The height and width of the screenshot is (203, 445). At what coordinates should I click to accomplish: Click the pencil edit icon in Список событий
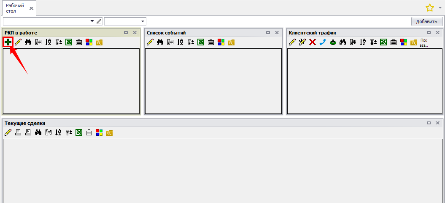(150, 42)
